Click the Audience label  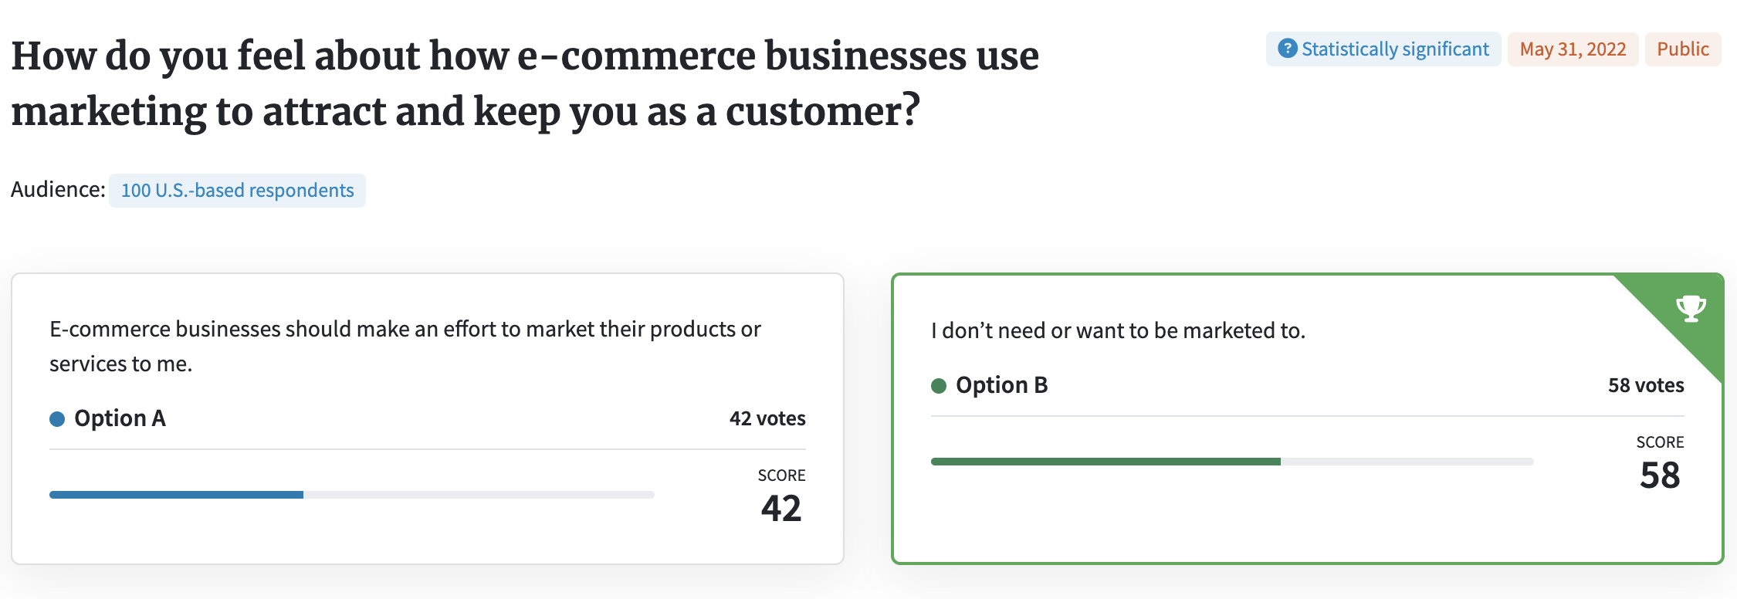[58, 190]
